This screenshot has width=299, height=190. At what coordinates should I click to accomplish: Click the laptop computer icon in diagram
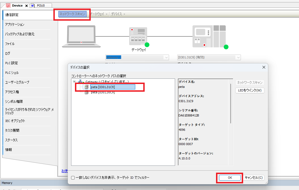click(x=81, y=36)
